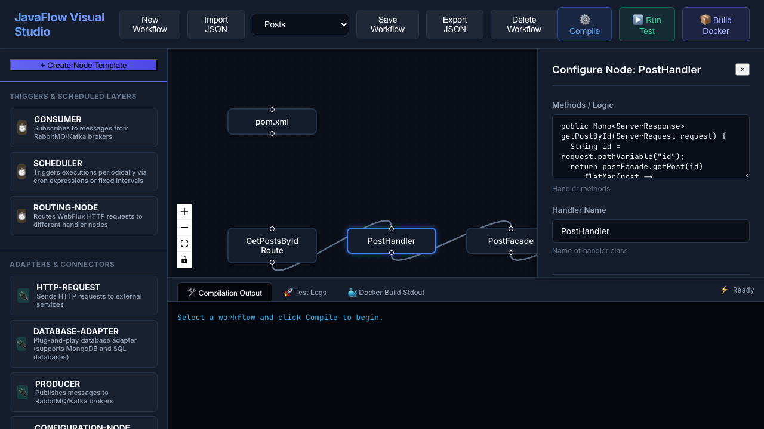Click the ROUTING-NODE template title
764x429 pixels.
click(x=66, y=207)
